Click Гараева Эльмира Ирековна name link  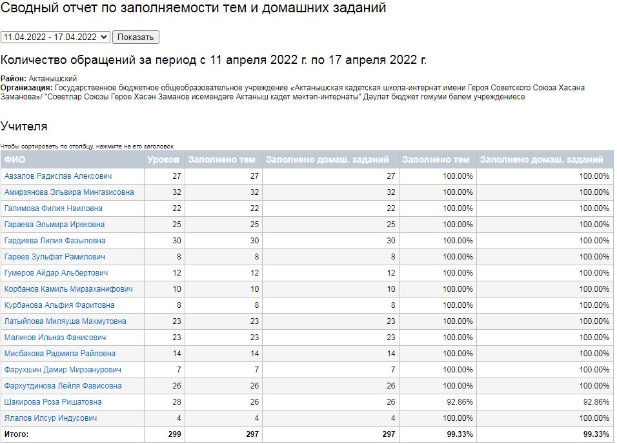(54, 225)
